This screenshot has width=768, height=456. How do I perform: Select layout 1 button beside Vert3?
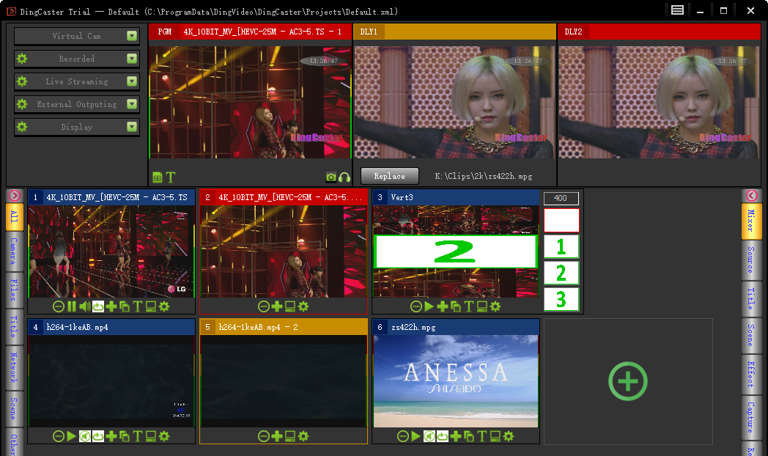(561, 246)
